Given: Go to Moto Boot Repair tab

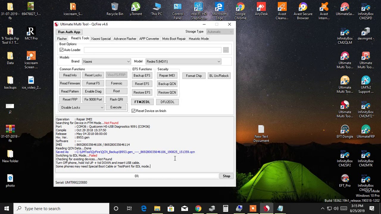Looking at the screenshot, I should pyautogui.click(x=174, y=39).
